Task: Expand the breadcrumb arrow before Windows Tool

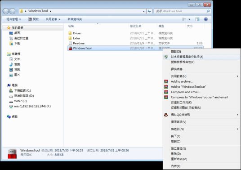Action: tap(26, 11)
